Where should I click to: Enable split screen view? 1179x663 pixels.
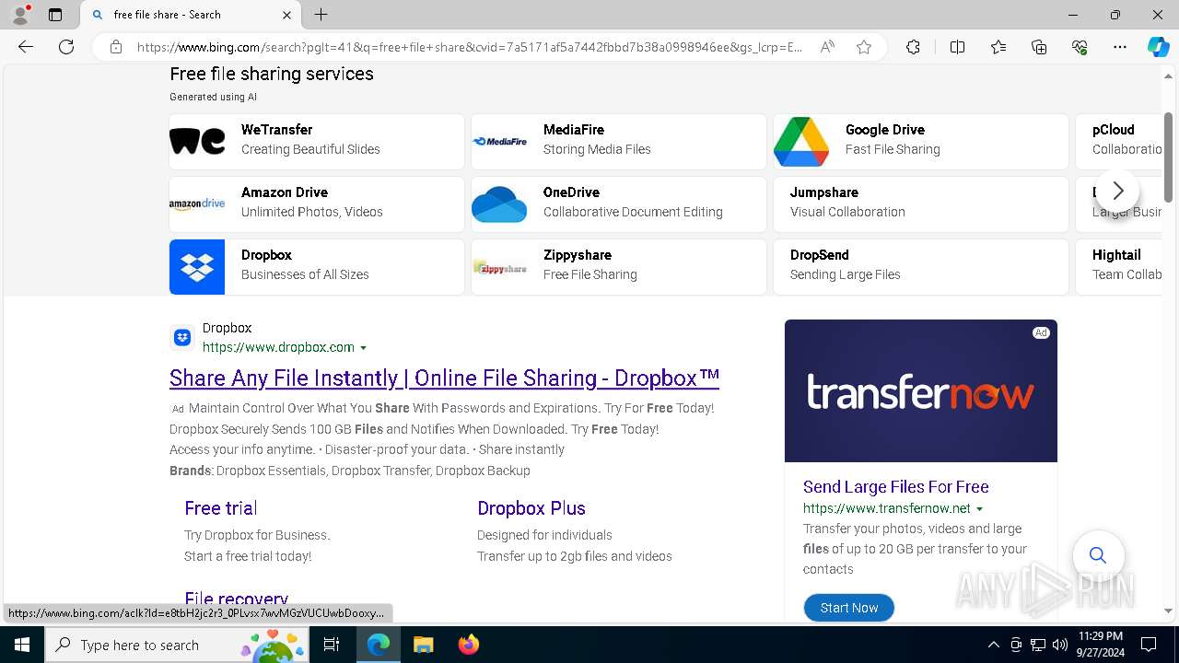[x=957, y=47]
